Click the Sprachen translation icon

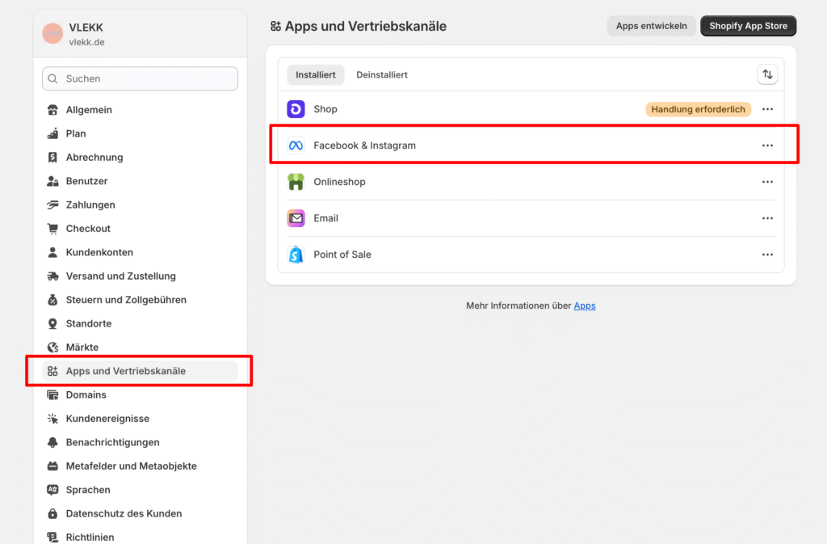[52, 490]
